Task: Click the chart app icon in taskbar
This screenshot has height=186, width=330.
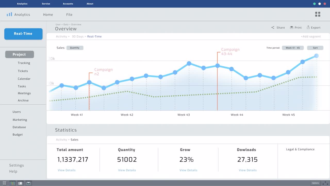Action: tap(12, 183)
